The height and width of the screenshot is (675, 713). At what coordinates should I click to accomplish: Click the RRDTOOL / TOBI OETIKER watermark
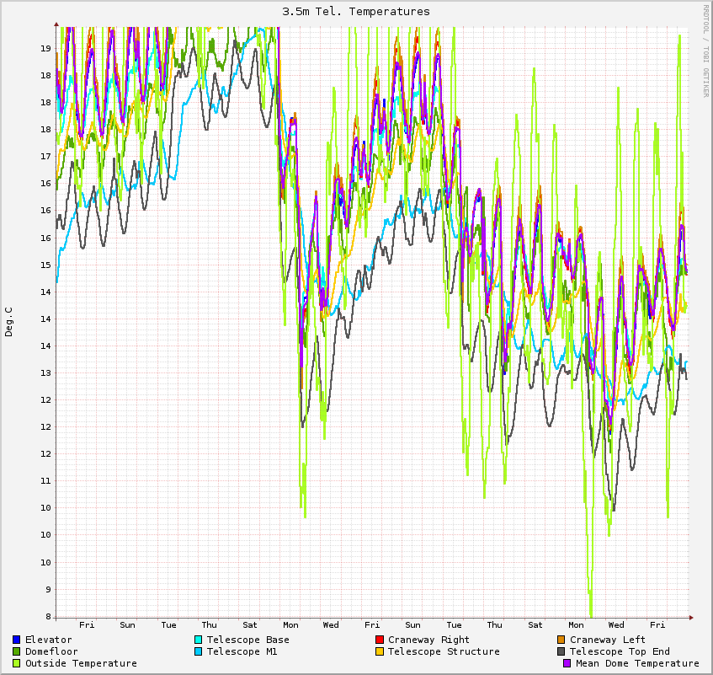pyautogui.click(x=705, y=51)
